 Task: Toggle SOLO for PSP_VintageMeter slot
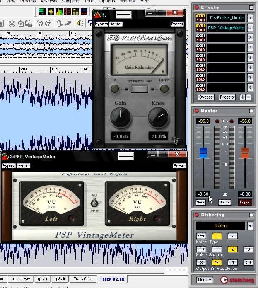point(201,30)
